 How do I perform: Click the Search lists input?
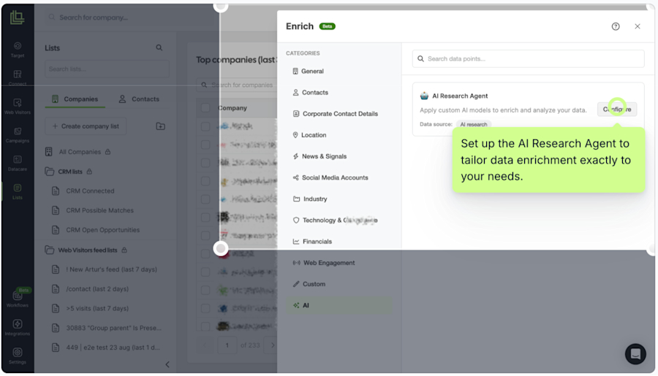[107, 69]
